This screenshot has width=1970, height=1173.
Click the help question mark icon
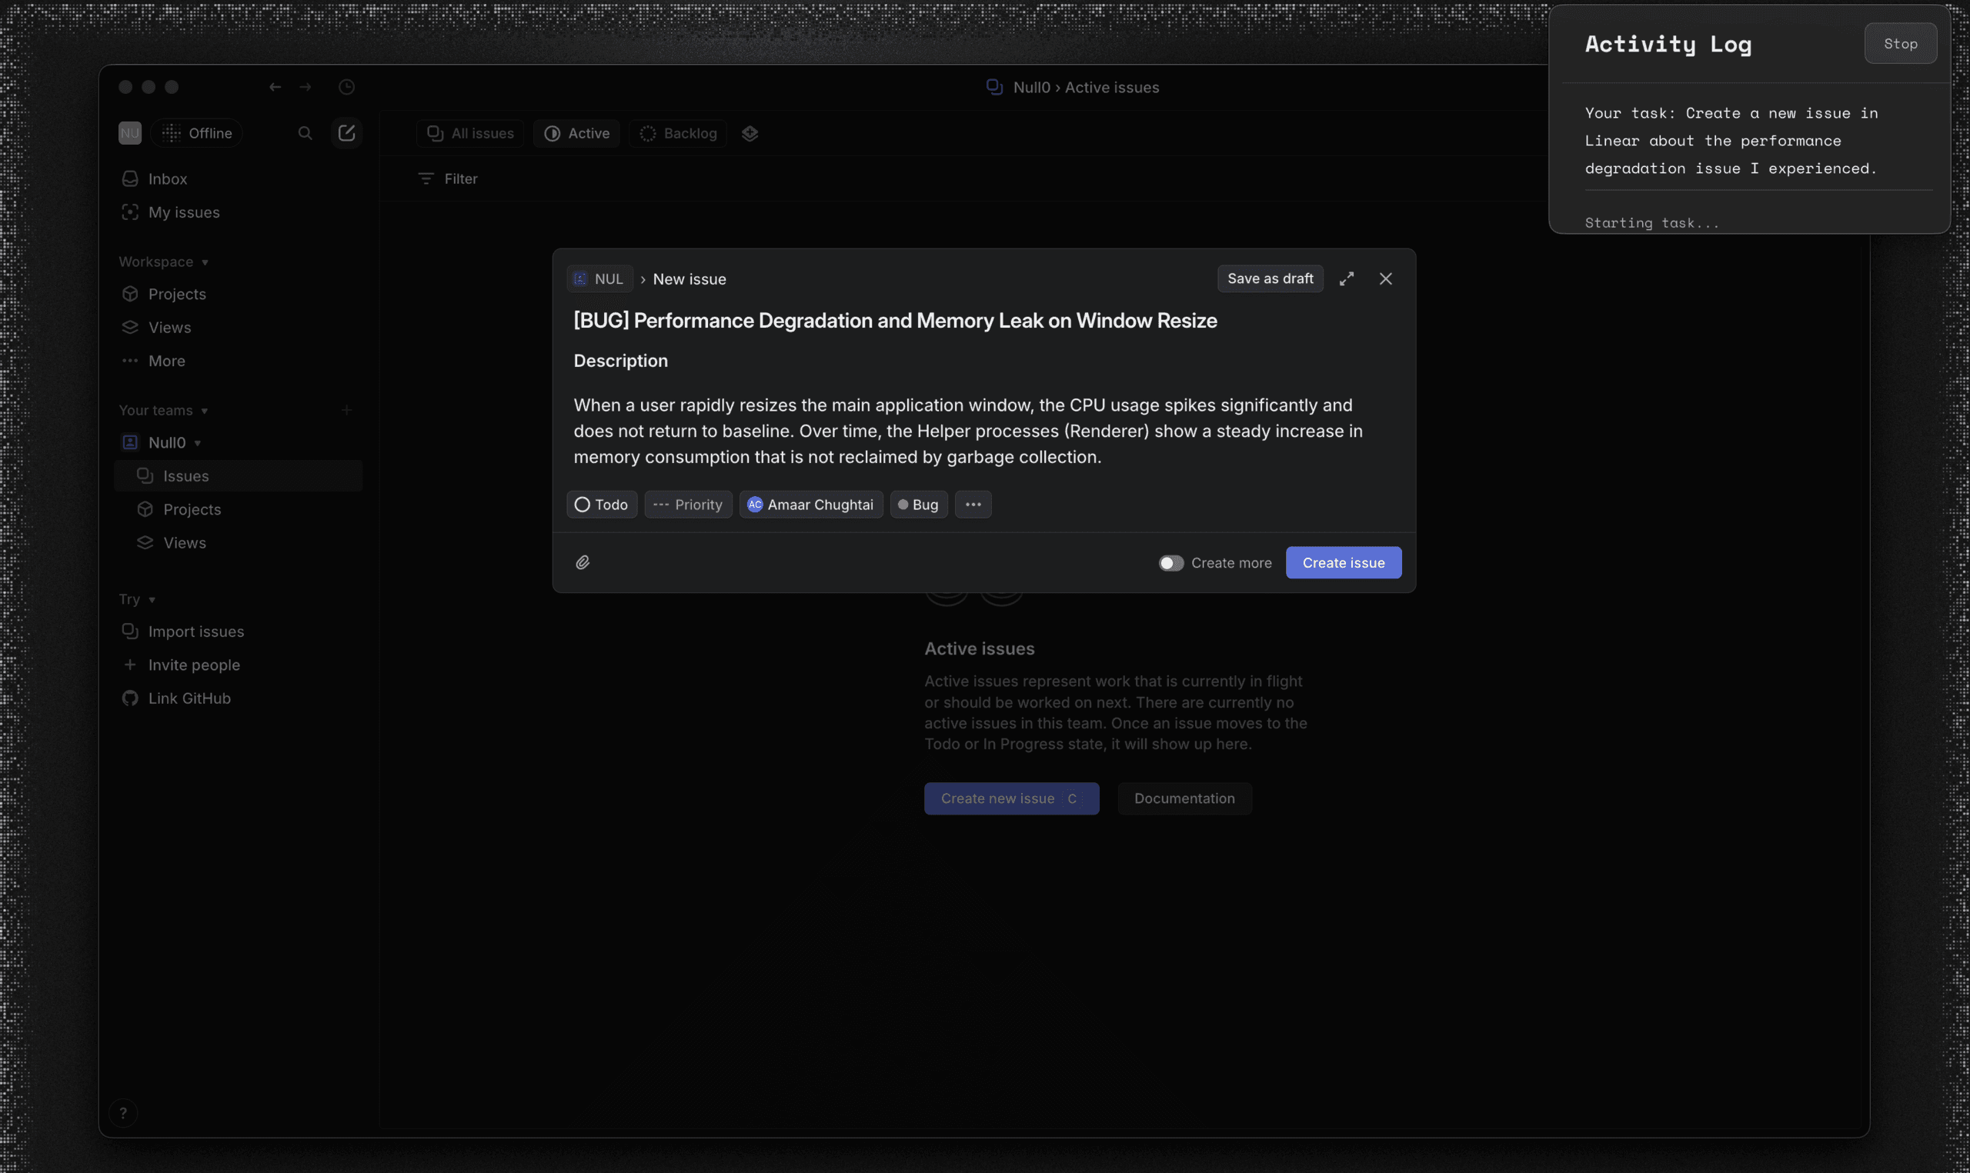[123, 1112]
